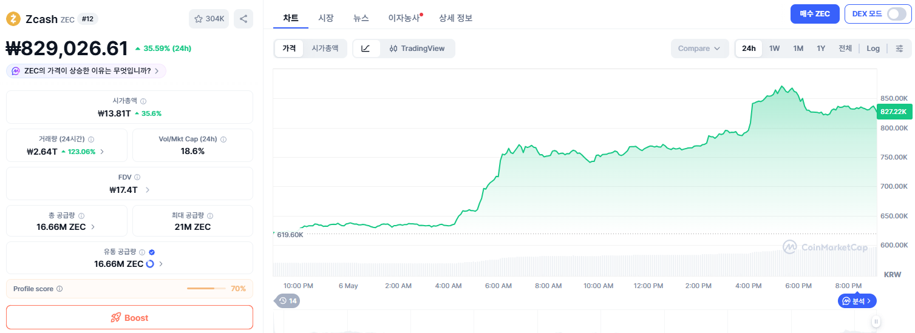915x333 pixels.
Task: Click the pause handle on chart scrubber
Action: [x=876, y=321]
